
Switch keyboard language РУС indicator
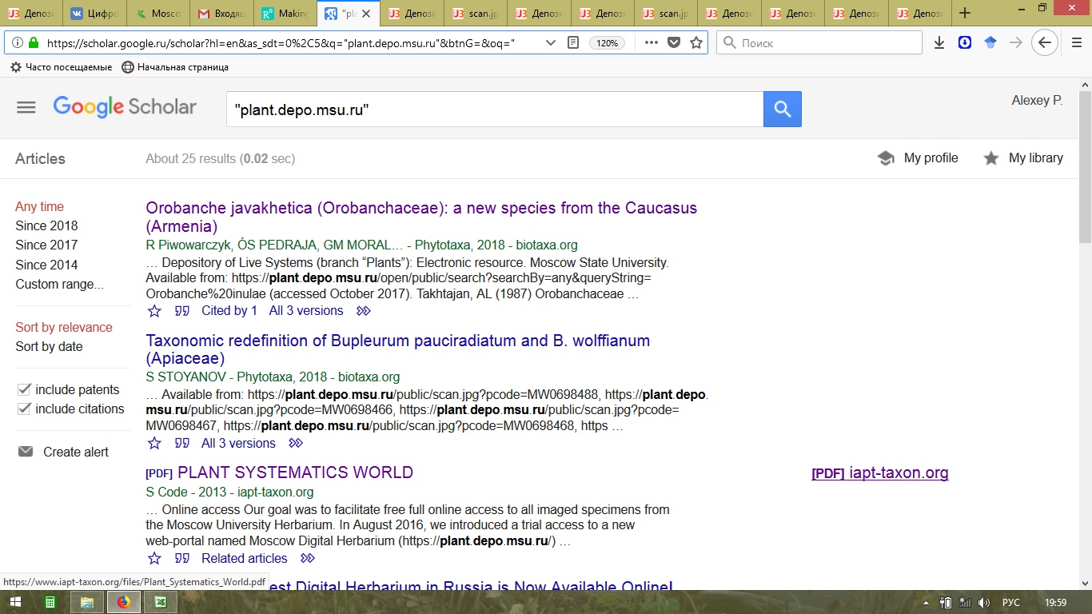pos(1011,603)
